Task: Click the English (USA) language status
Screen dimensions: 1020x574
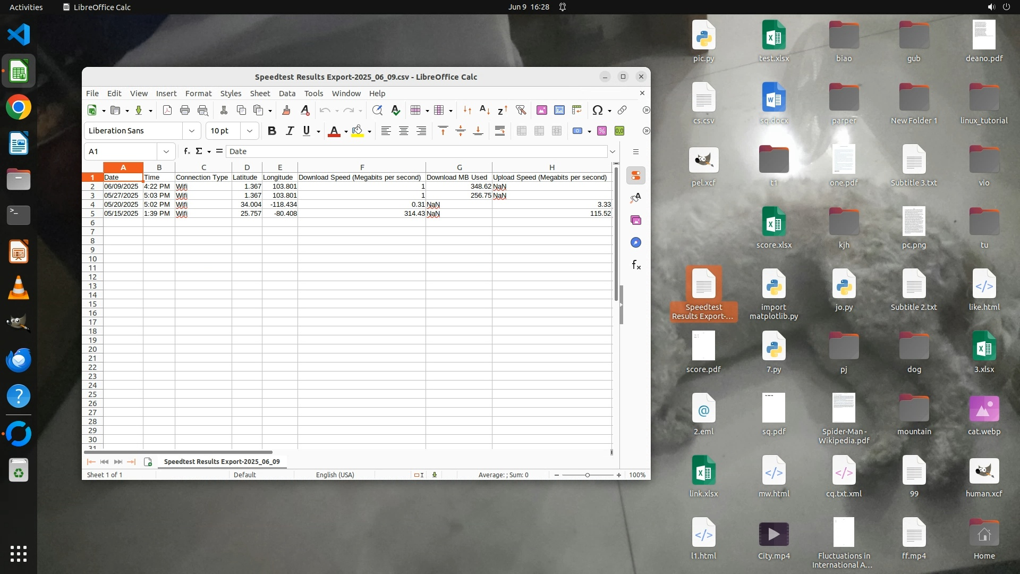Action: (335, 475)
